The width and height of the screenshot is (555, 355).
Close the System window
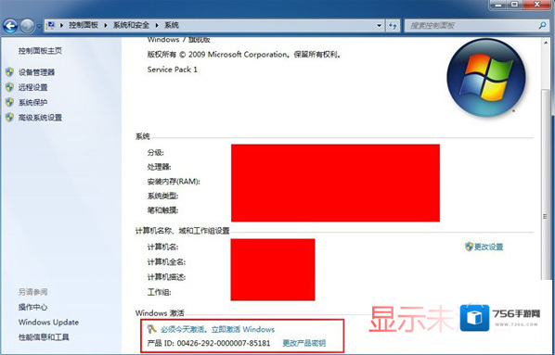coord(536,5)
